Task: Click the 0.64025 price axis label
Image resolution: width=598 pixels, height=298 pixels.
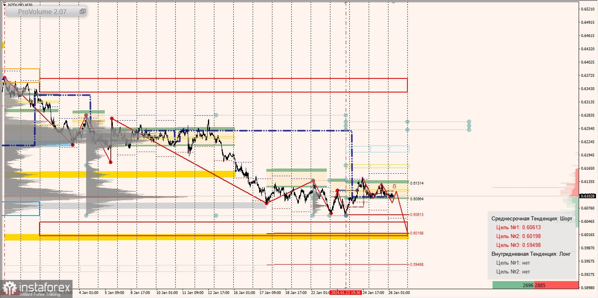Action: click(x=587, y=62)
